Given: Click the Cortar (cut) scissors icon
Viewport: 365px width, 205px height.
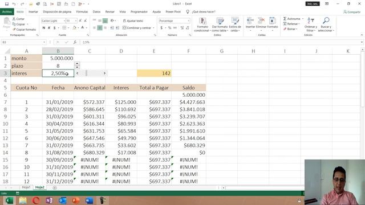Looking at the screenshot, I should (x=14, y=19).
